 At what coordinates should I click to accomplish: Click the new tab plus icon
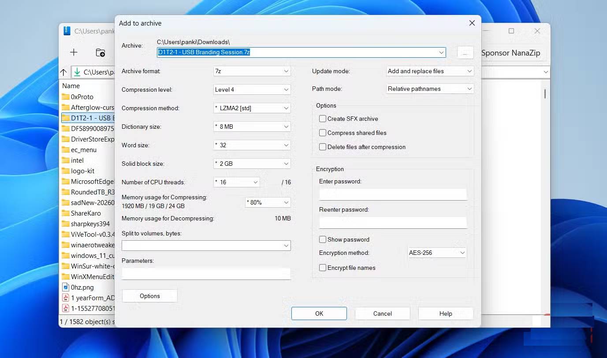click(x=74, y=52)
